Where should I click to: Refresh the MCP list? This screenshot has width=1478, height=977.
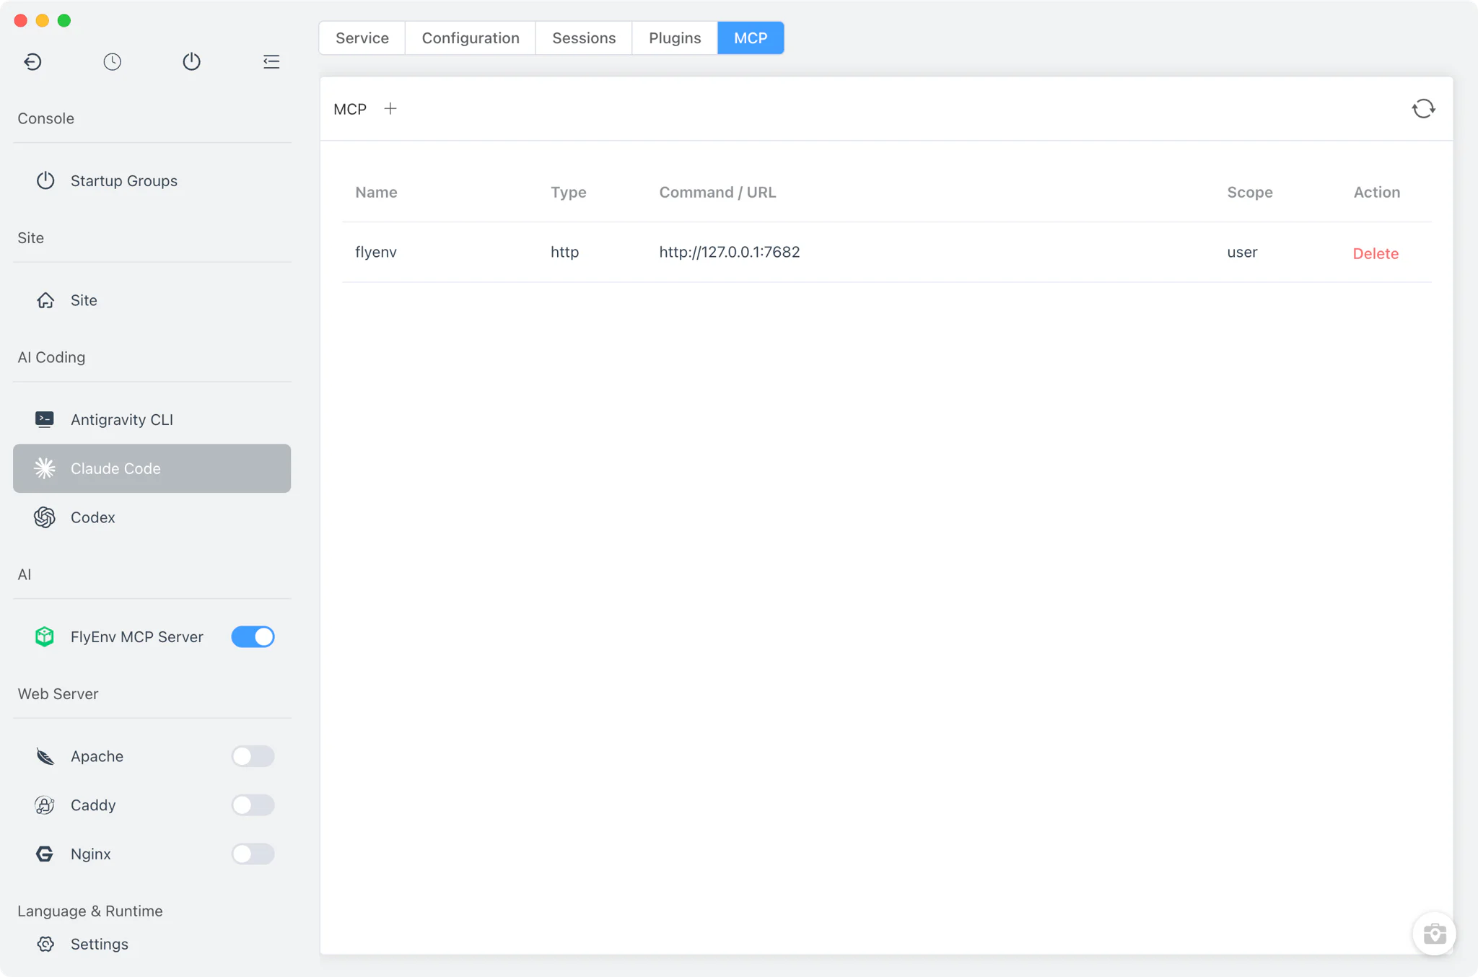(1423, 109)
